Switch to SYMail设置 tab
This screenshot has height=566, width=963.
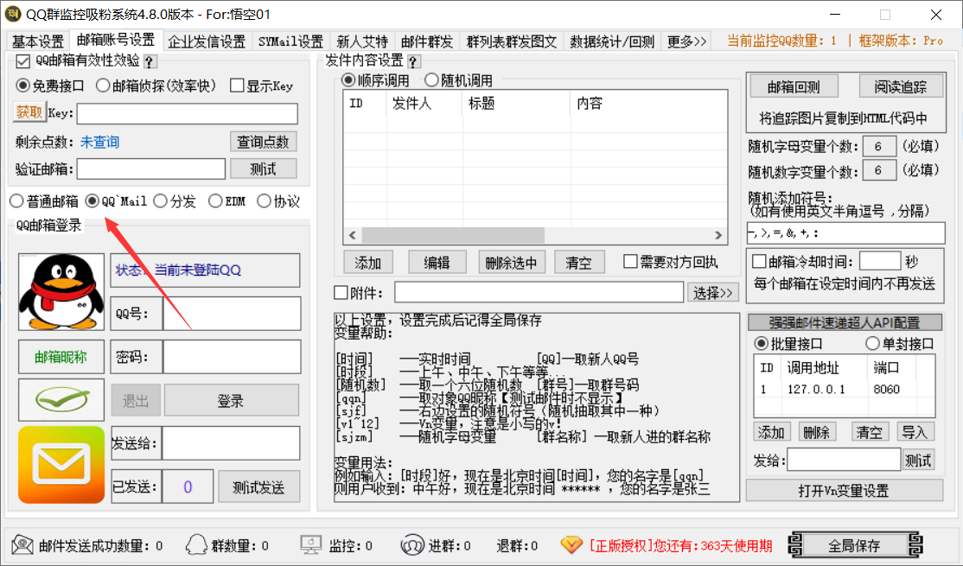290,41
